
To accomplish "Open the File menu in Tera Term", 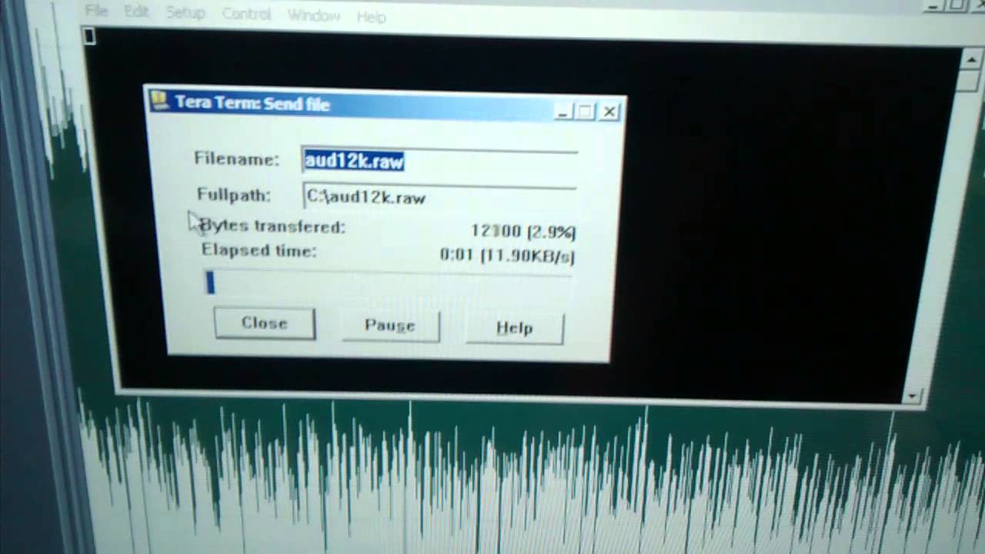I will tap(96, 11).
